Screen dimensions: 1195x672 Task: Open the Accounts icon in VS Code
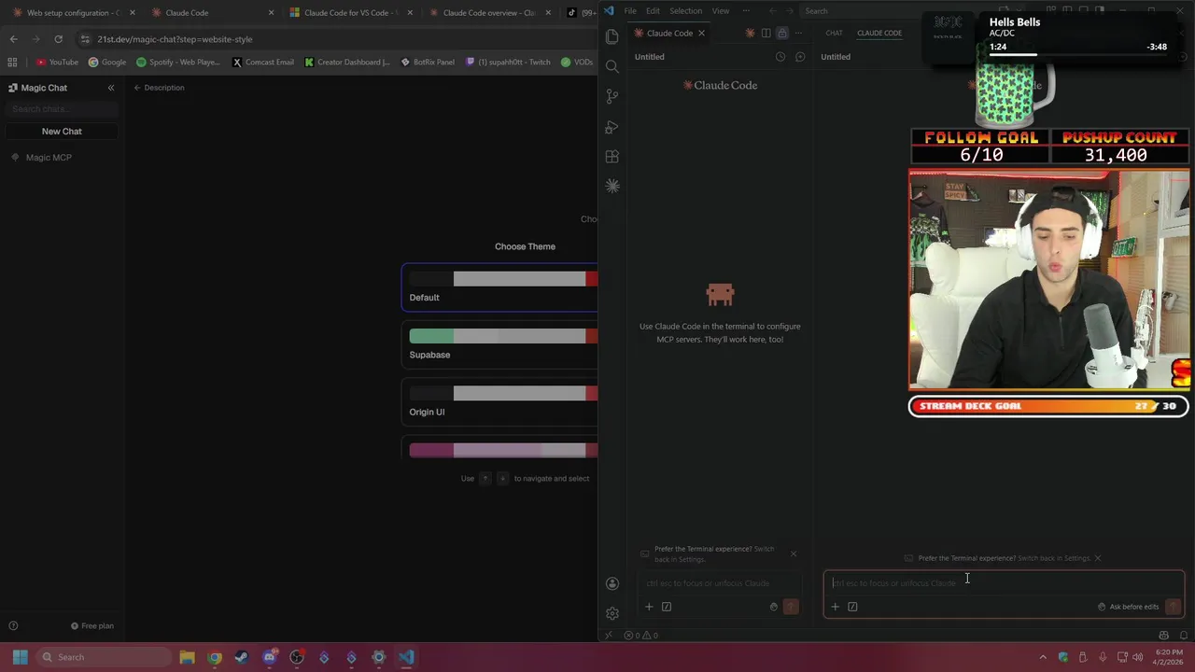tap(612, 583)
